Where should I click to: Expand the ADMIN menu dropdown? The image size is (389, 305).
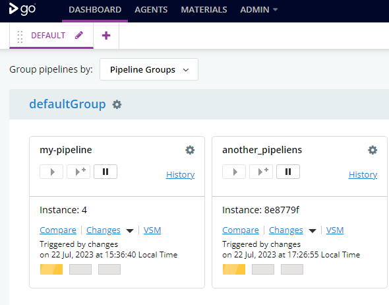(x=258, y=10)
